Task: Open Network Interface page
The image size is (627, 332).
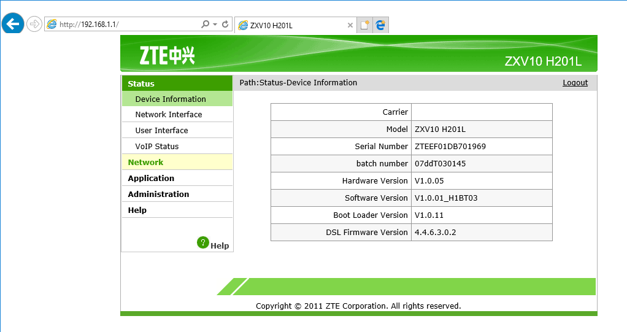Action: click(177, 114)
